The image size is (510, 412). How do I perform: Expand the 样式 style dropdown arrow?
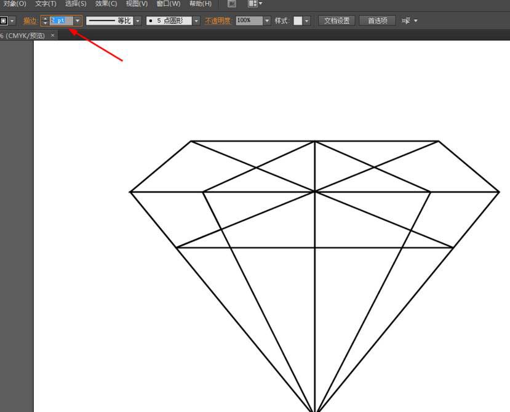307,21
